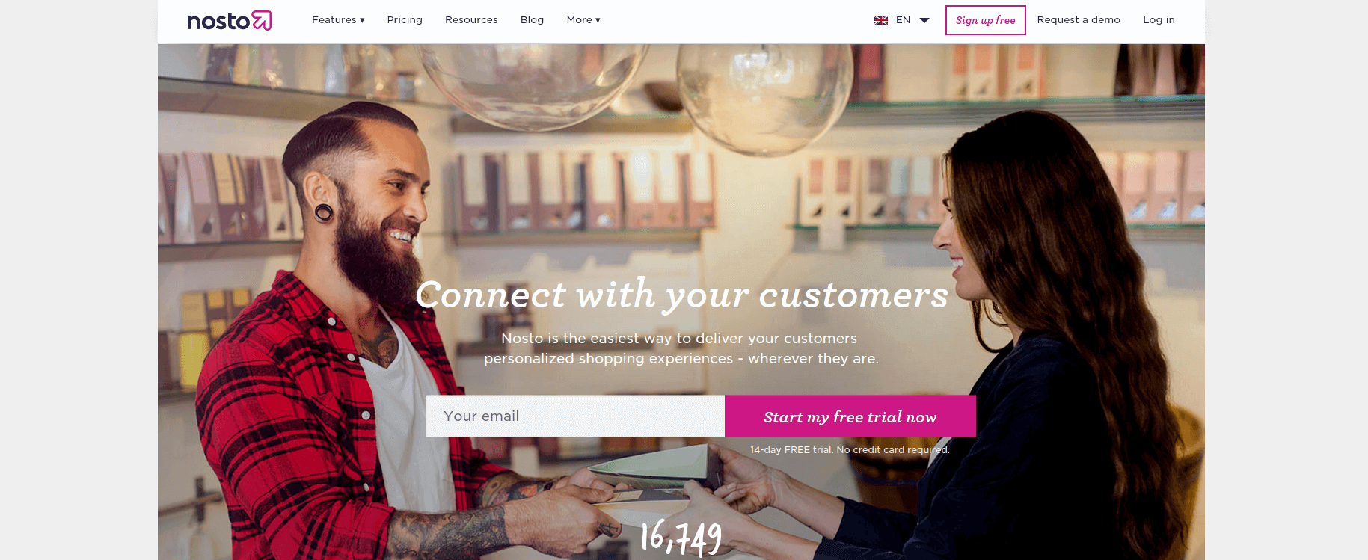
Task: Click Sign up free button
Action: coord(986,20)
